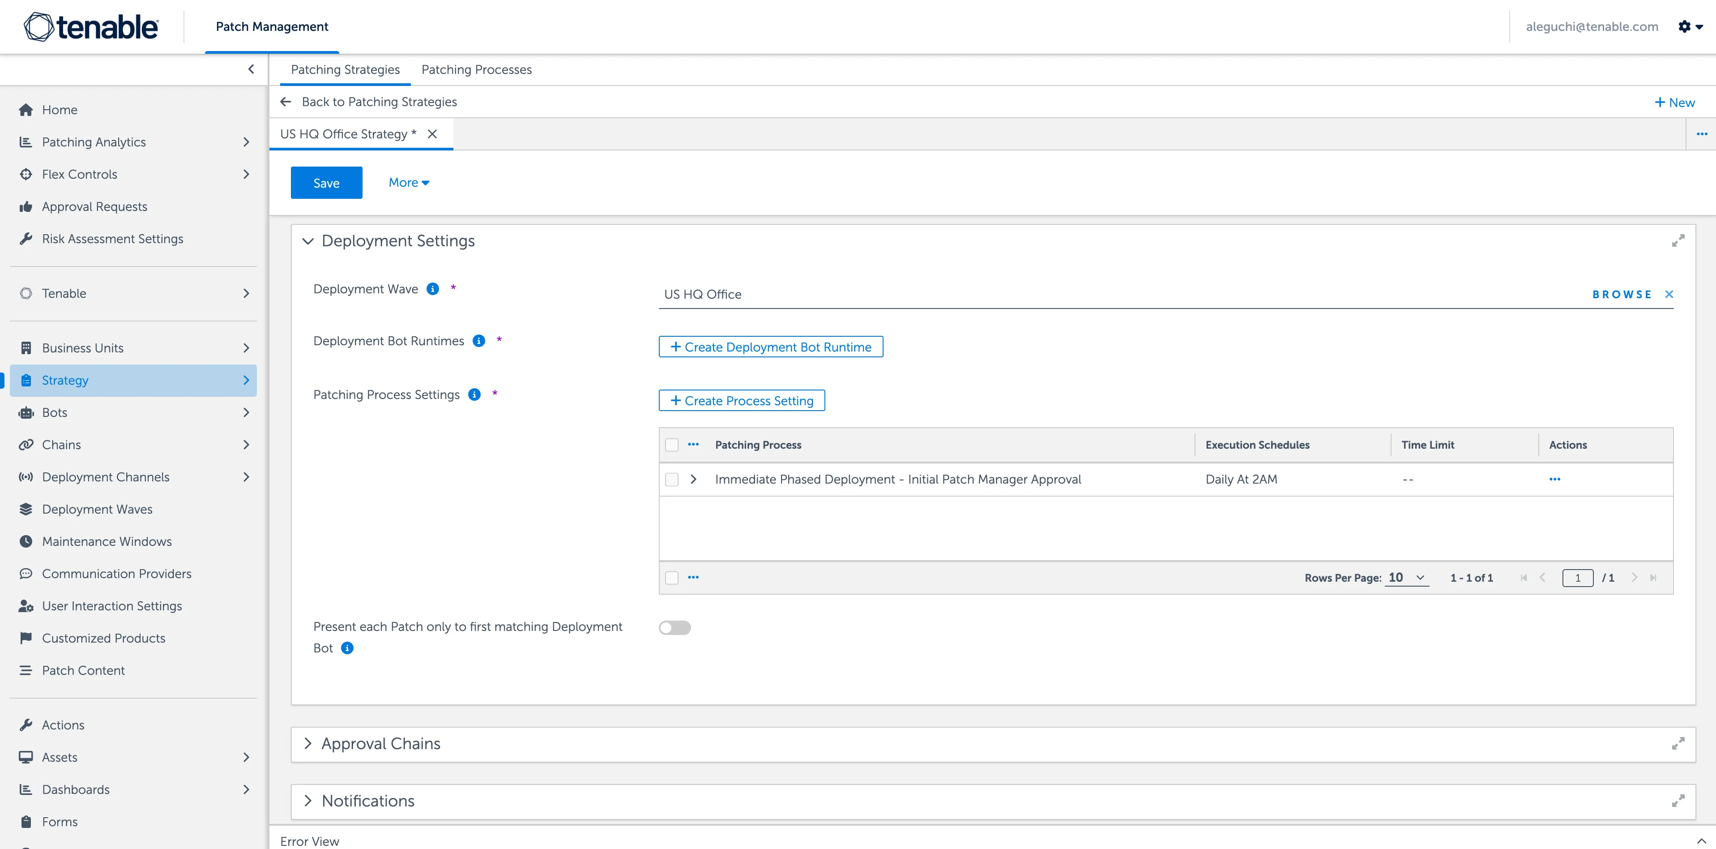Click BROWSE for Deployment Wave

coord(1622,294)
